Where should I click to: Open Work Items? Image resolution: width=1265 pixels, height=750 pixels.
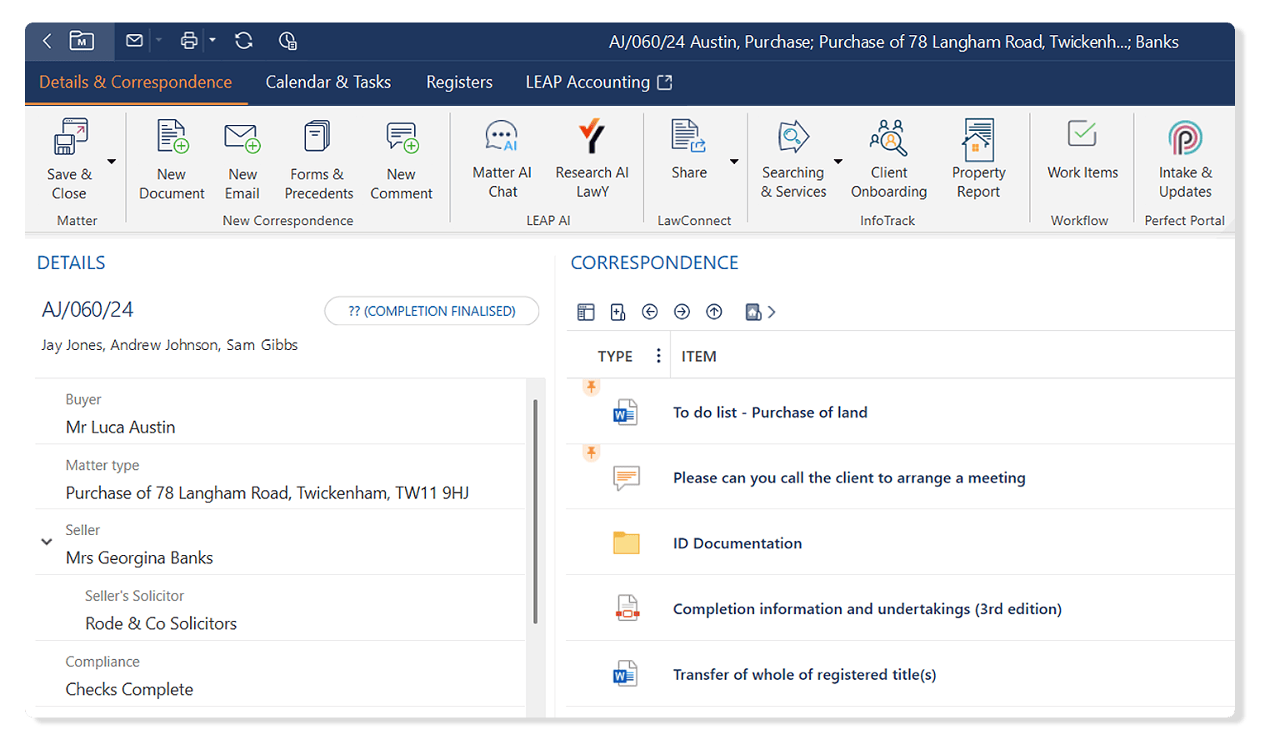(1082, 150)
